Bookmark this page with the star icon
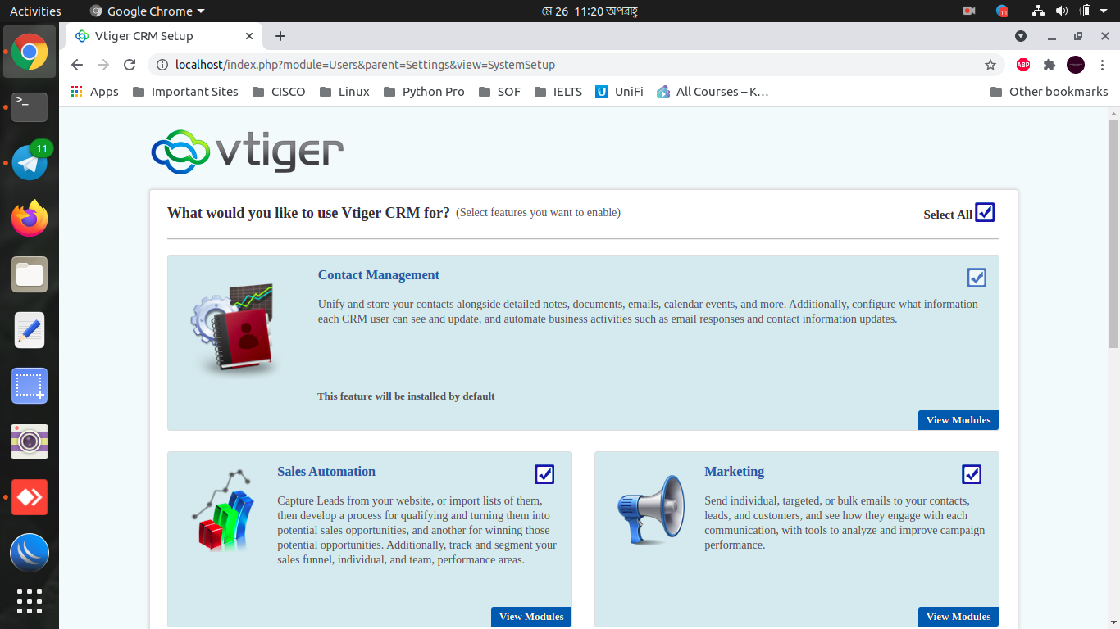 pyautogui.click(x=990, y=64)
